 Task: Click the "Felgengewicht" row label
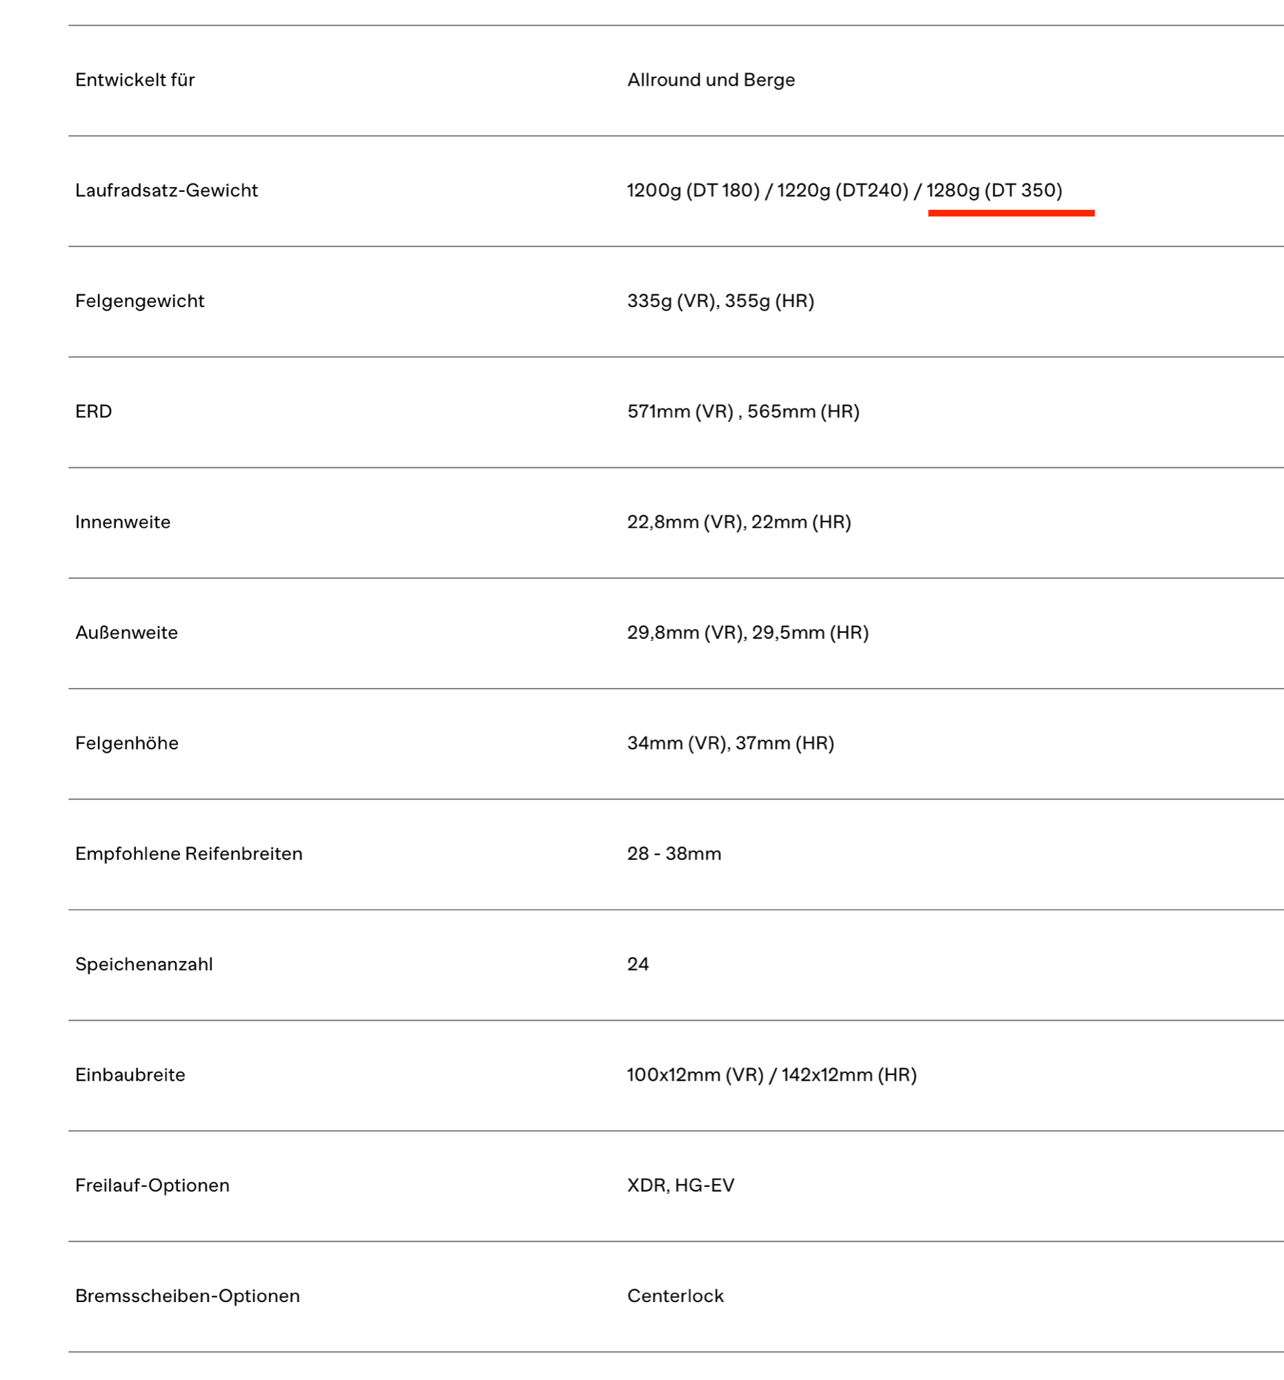139,301
